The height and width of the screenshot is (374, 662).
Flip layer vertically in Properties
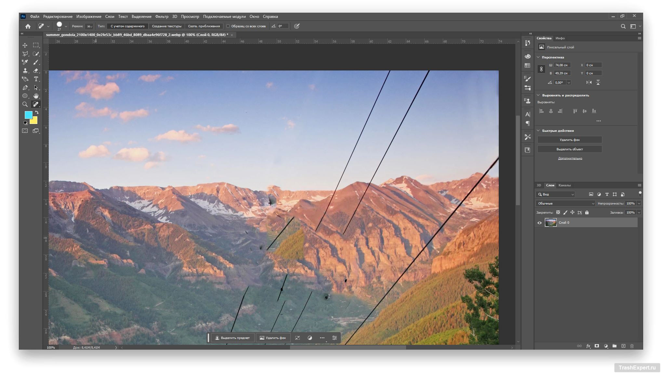pyautogui.click(x=598, y=82)
